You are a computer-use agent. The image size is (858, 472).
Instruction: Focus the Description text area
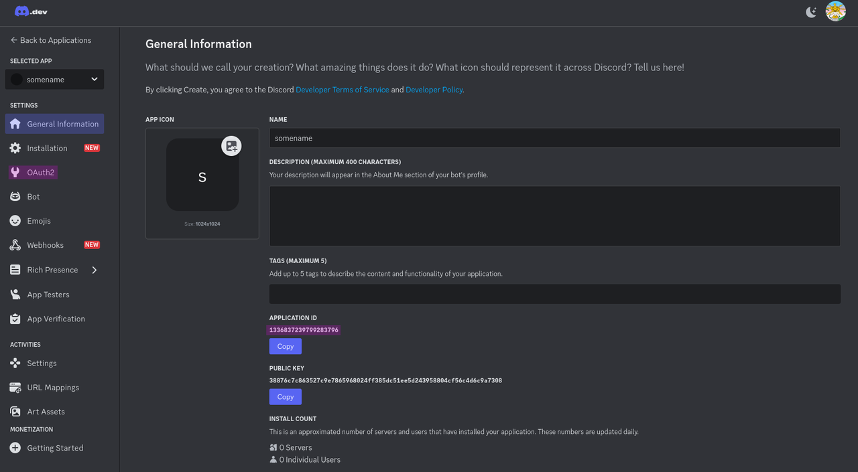(554, 216)
